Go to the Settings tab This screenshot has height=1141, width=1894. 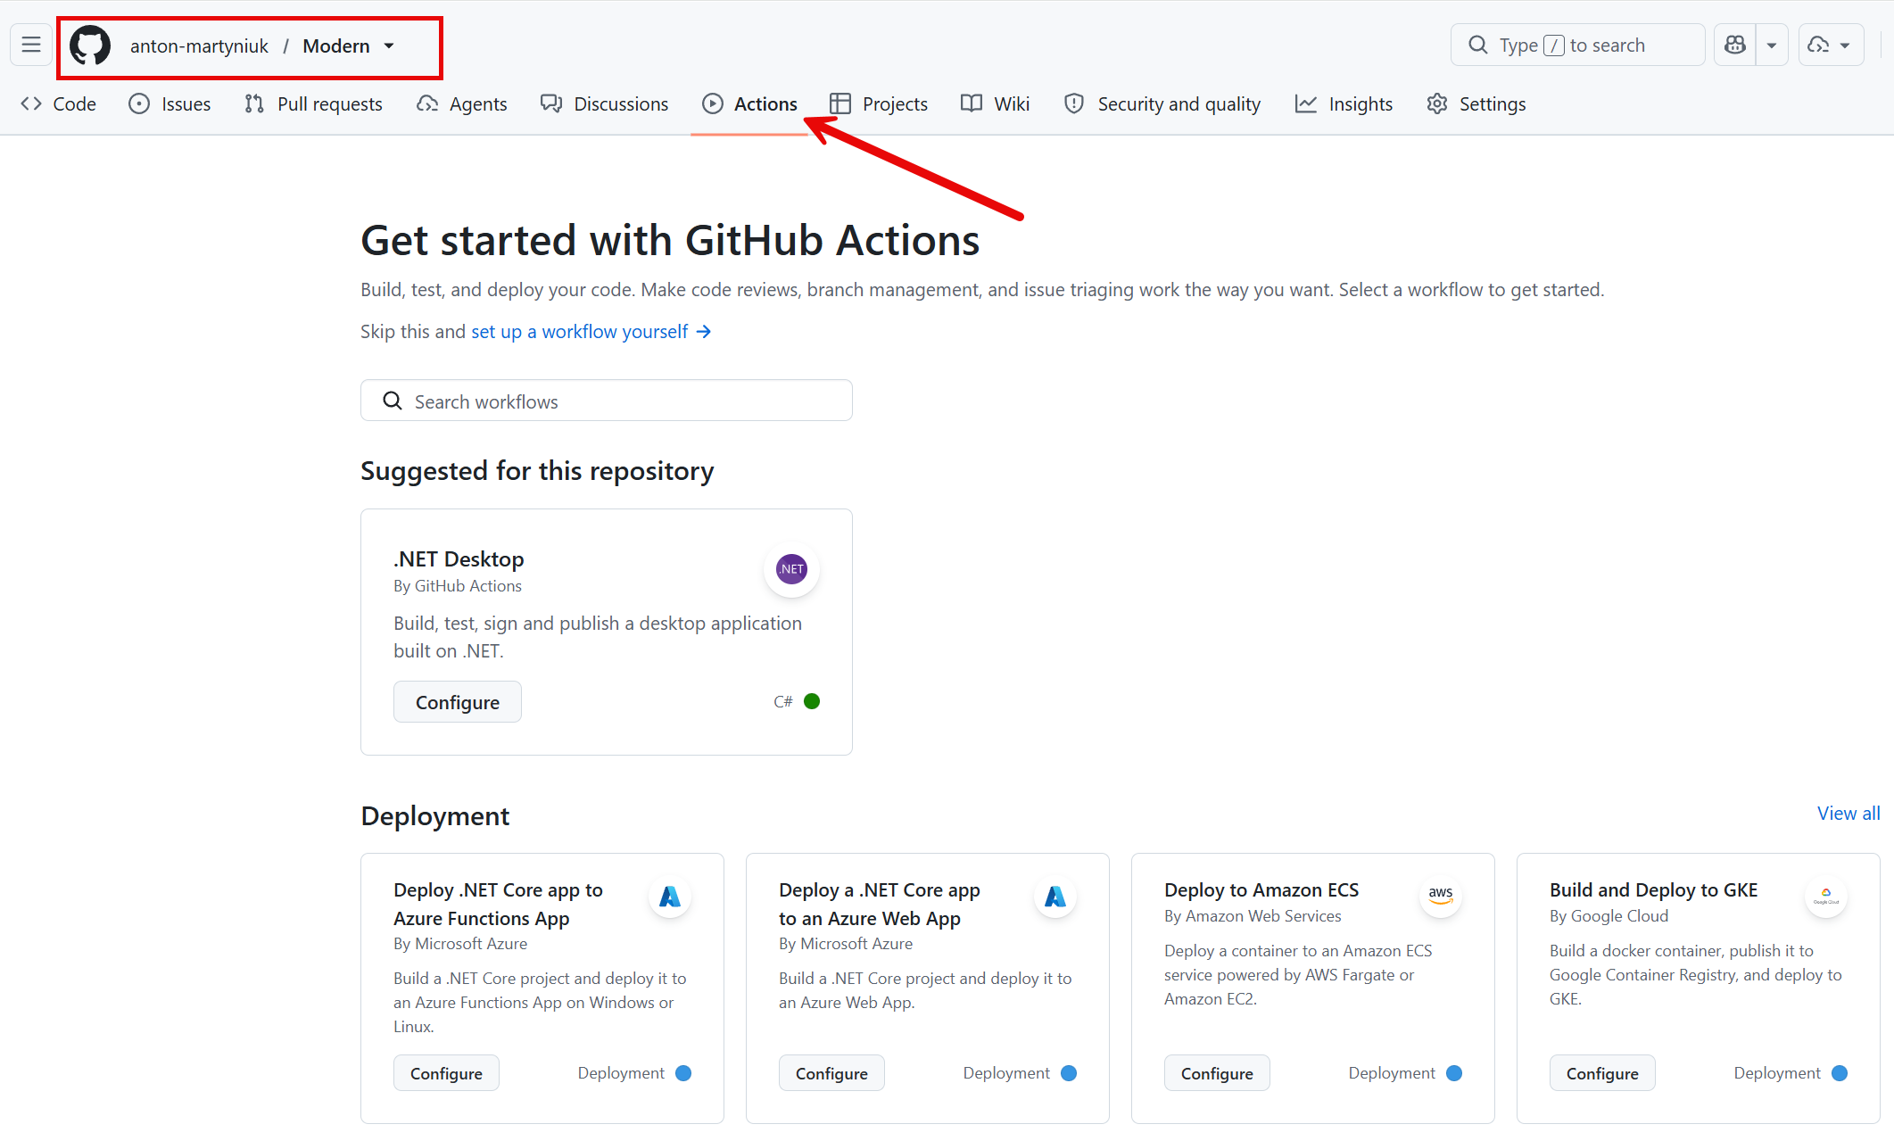pos(1476,104)
